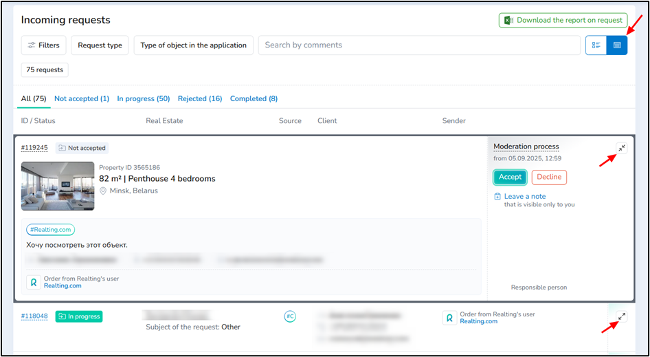The width and height of the screenshot is (650, 357).
Task: Open the Request type dropdown
Action: click(100, 45)
